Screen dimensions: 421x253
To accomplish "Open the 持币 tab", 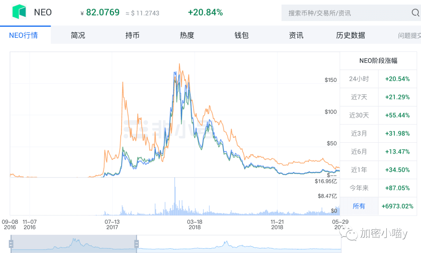I will click(132, 35).
